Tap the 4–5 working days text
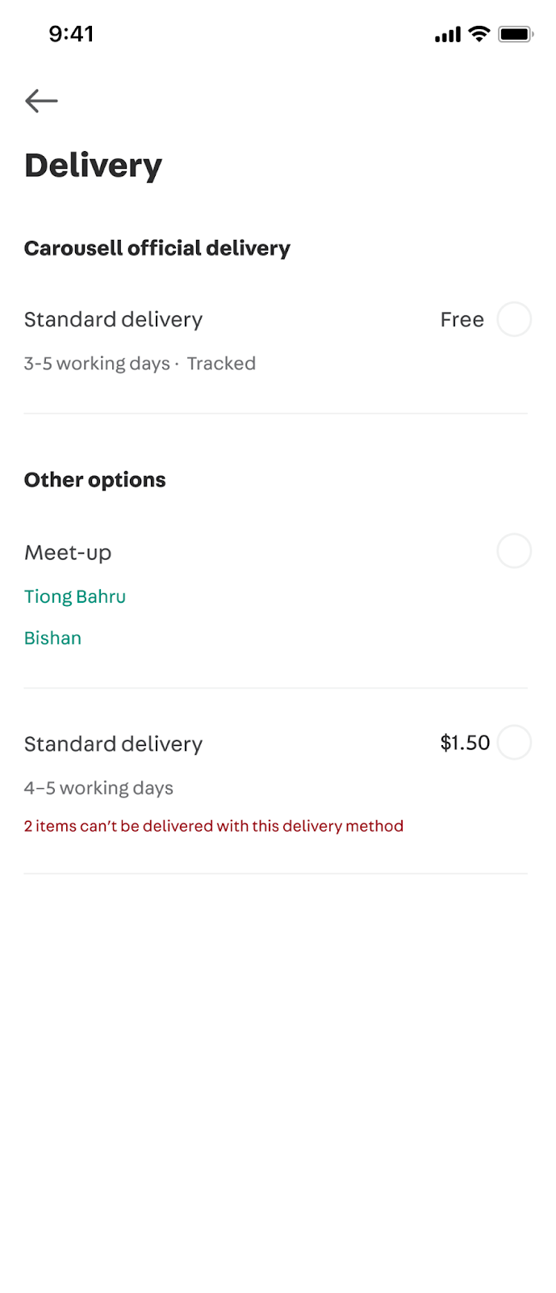Screen dimensions: 556x1293 click(98, 788)
